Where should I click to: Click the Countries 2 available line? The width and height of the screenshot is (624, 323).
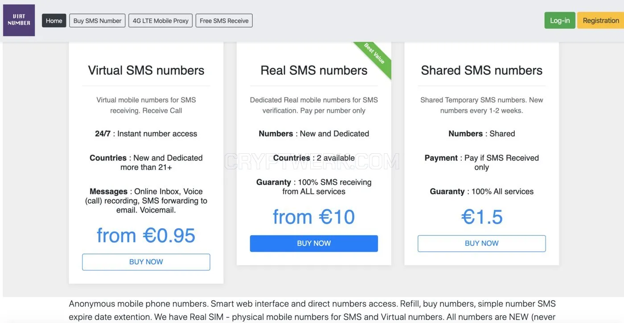point(314,158)
